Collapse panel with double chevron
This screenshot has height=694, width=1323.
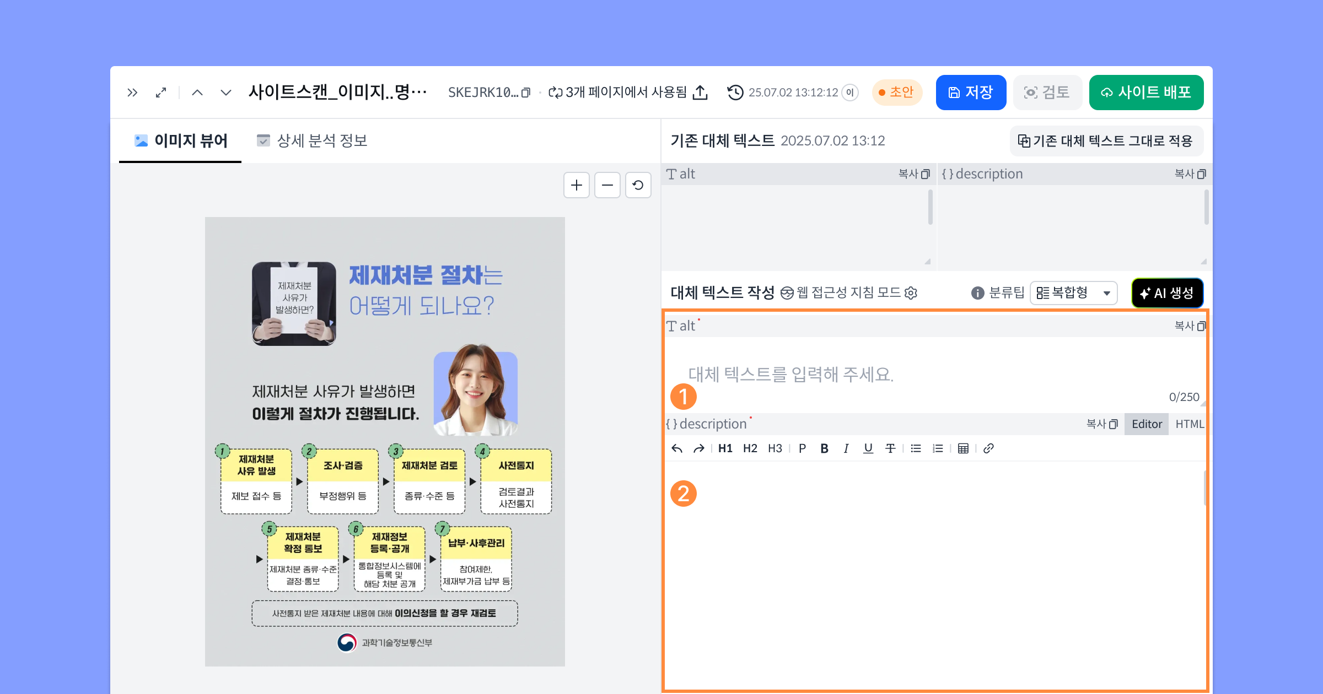click(132, 93)
